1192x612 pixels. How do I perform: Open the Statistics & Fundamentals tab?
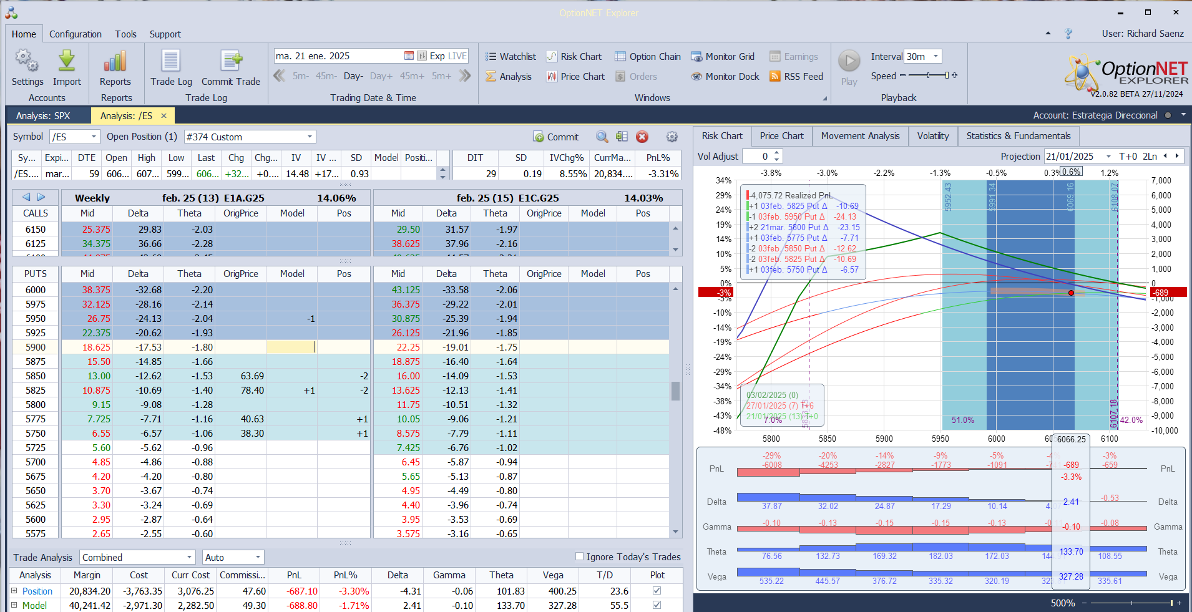click(x=1019, y=136)
